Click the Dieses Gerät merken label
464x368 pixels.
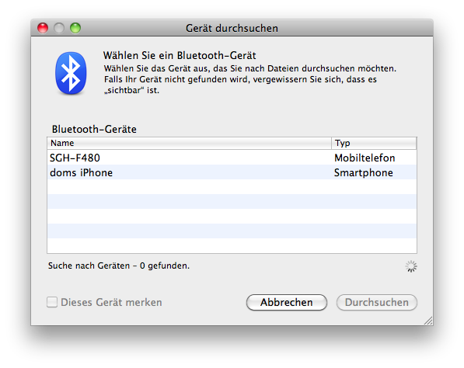coord(111,302)
